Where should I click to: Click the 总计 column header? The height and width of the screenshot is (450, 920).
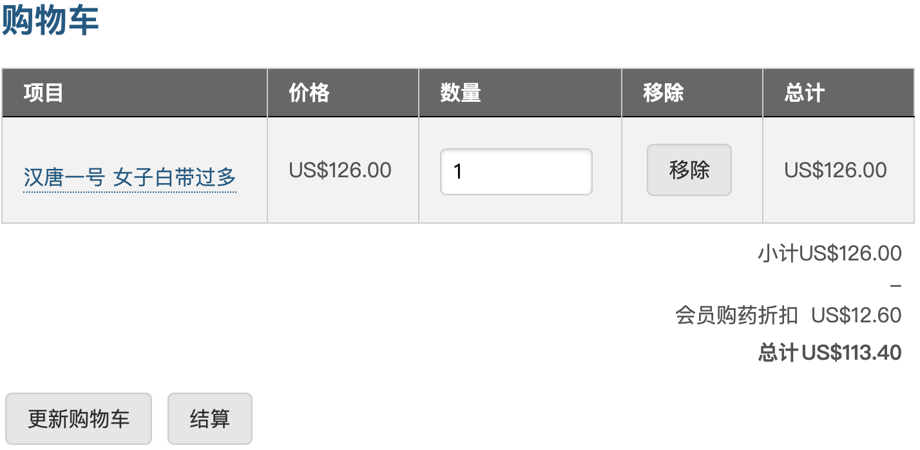click(804, 93)
